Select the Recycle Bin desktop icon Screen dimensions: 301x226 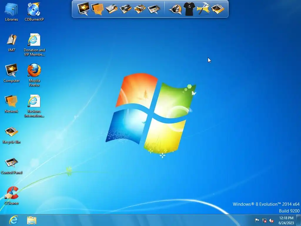pos(11,135)
